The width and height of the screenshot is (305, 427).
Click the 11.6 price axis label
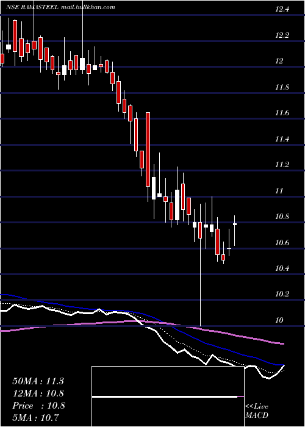click(282, 113)
